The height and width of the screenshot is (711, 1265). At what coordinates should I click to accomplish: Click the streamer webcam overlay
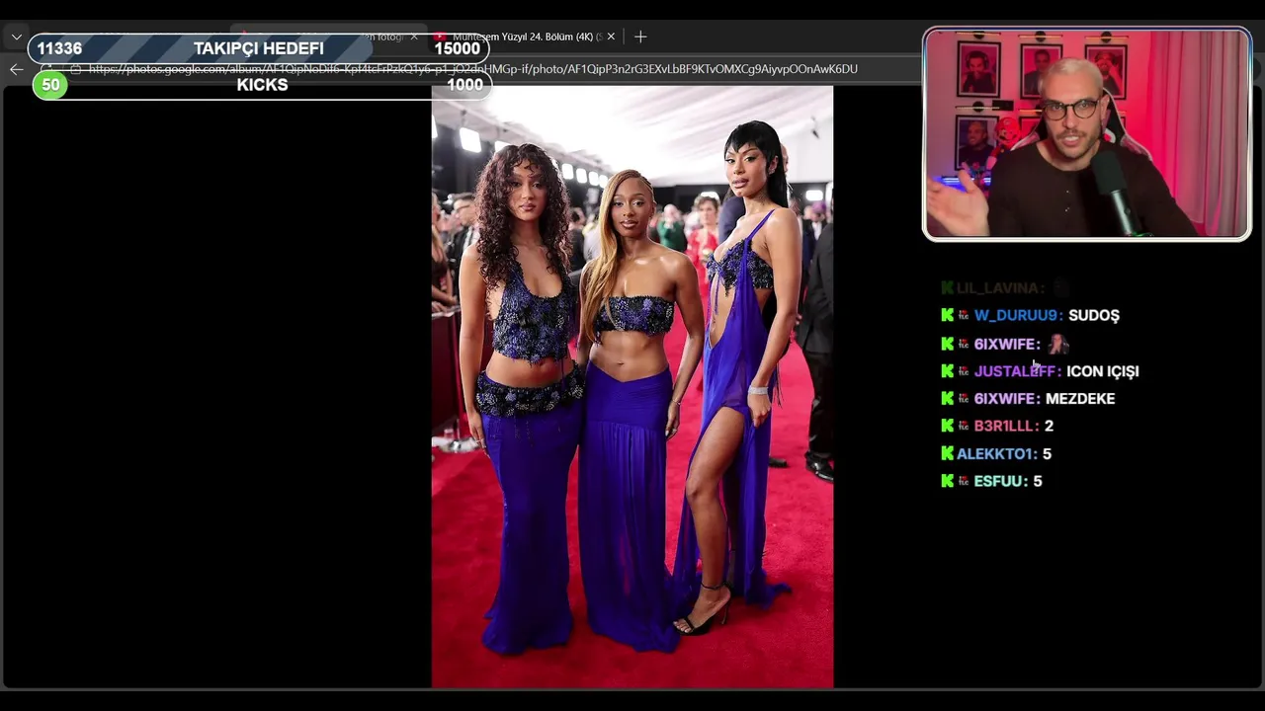pyautogui.click(x=1087, y=134)
